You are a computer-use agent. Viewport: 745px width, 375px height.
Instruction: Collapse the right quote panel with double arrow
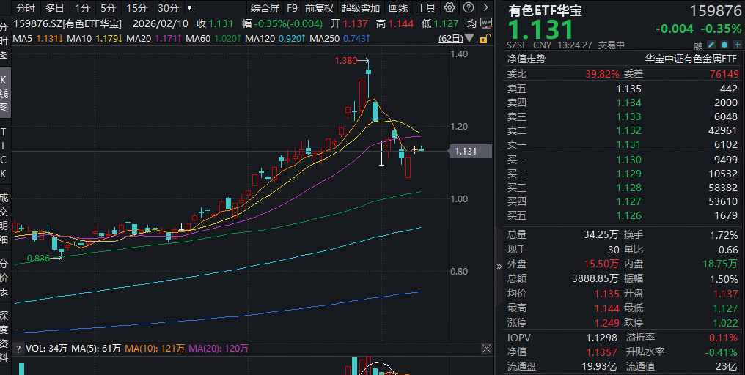tap(499, 266)
